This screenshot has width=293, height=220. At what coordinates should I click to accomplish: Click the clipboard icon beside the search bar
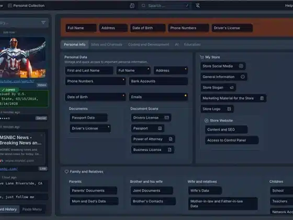click(132, 6)
